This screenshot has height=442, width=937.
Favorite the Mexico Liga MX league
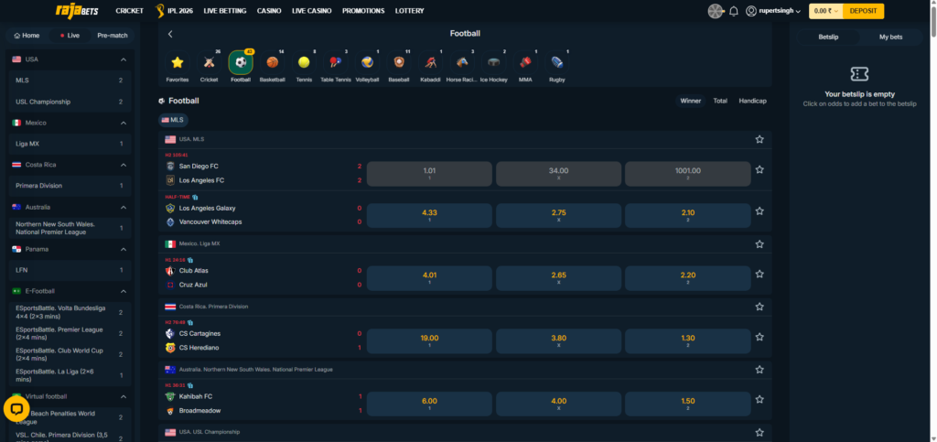pyautogui.click(x=759, y=244)
